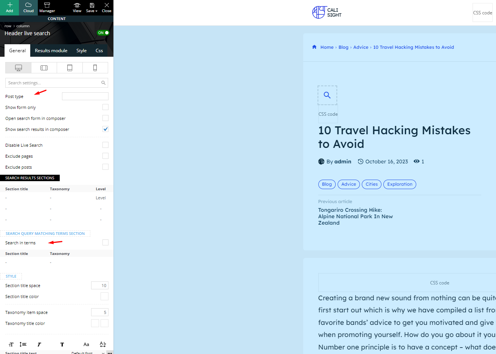Click the admin author link
Screen dimensions: 496x354
tap(343, 161)
